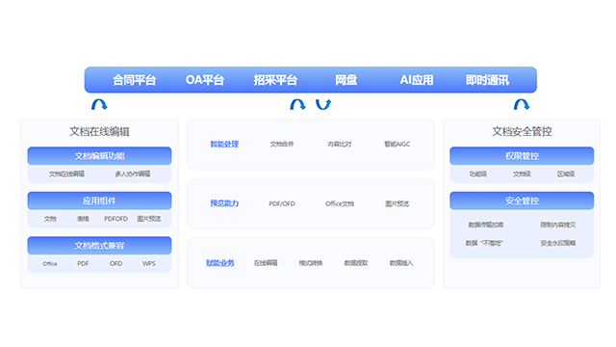Switch to 网盘 in the top bar

[346, 80]
